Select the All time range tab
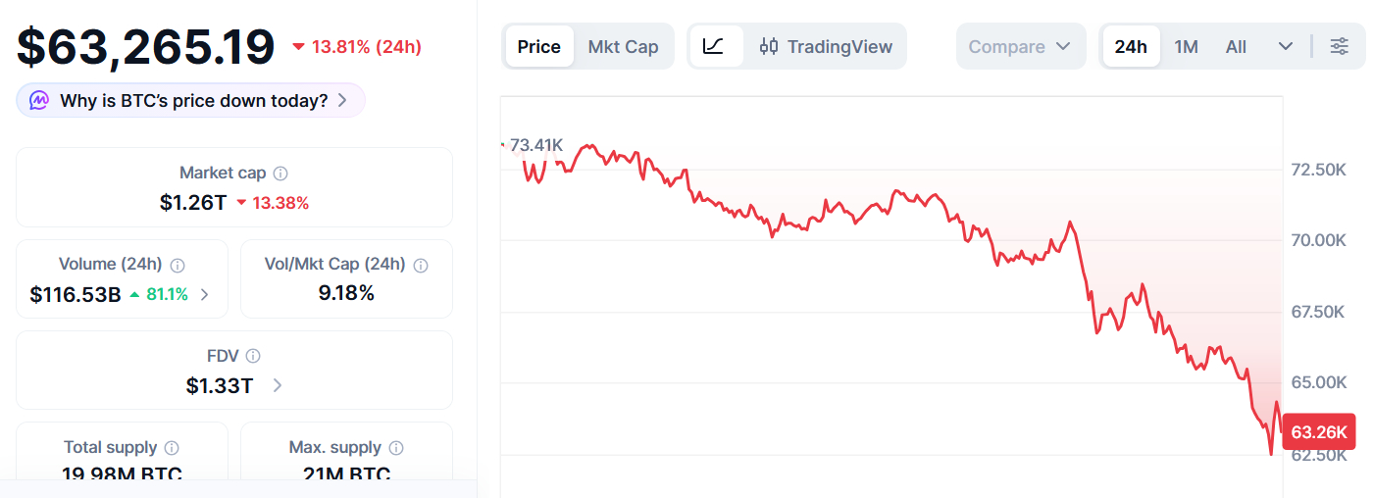Viewport: 1373px width, 498px height. [x=1236, y=46]
